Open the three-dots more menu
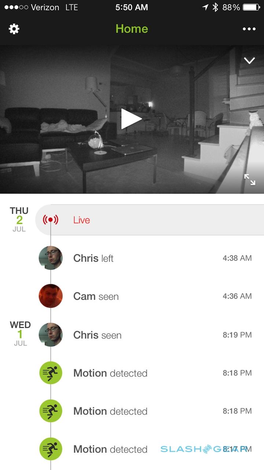 [x=249, y=29]
